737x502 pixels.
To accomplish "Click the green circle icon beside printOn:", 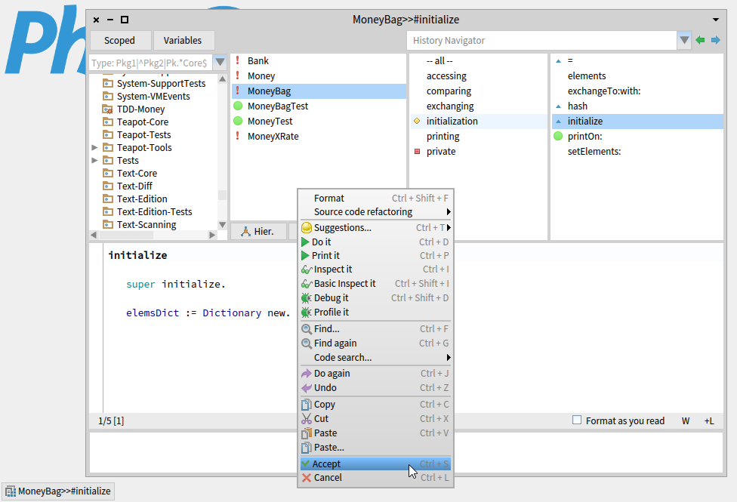I will [x=558, y=137].
